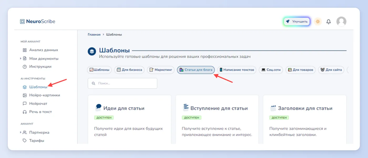Click the speech bubble icon on Идеи для статьи
This screenshot has height=158, width=368.
click(98, 108)
